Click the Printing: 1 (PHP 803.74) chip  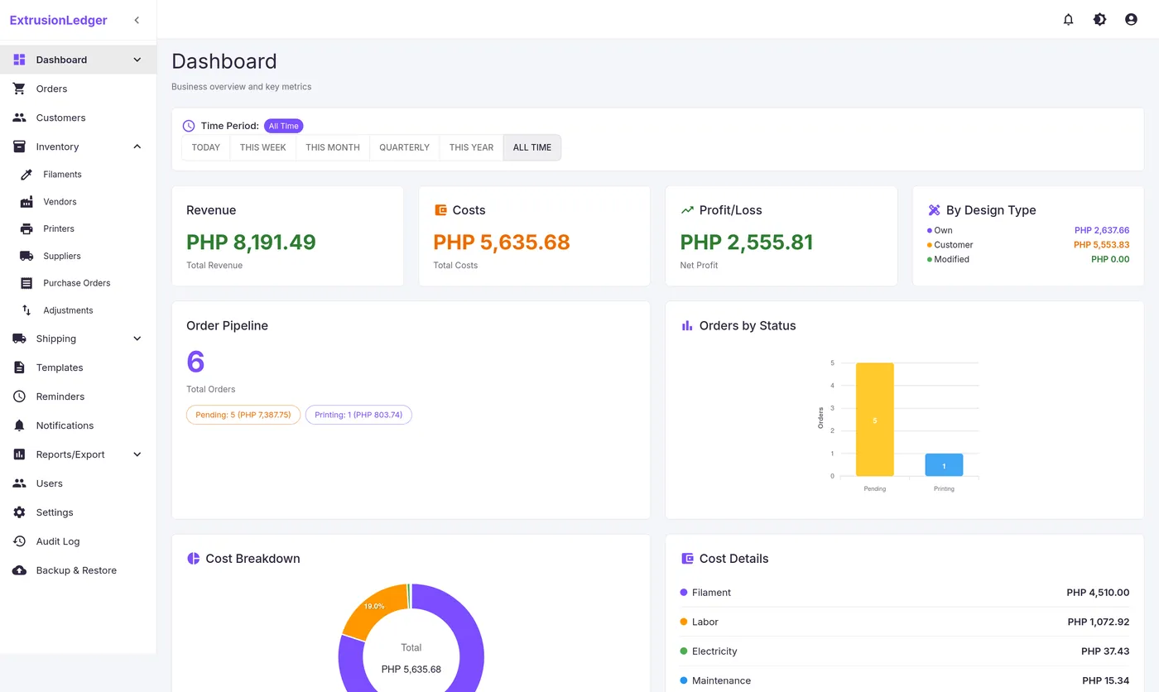coord(358,415)
